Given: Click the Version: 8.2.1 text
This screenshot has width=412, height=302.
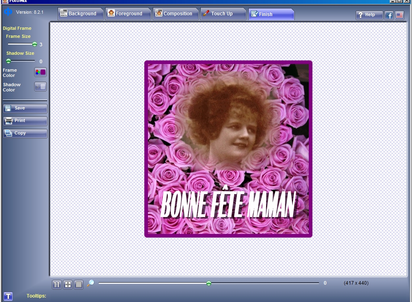Looking at the screenshot, I should point(30,12).
